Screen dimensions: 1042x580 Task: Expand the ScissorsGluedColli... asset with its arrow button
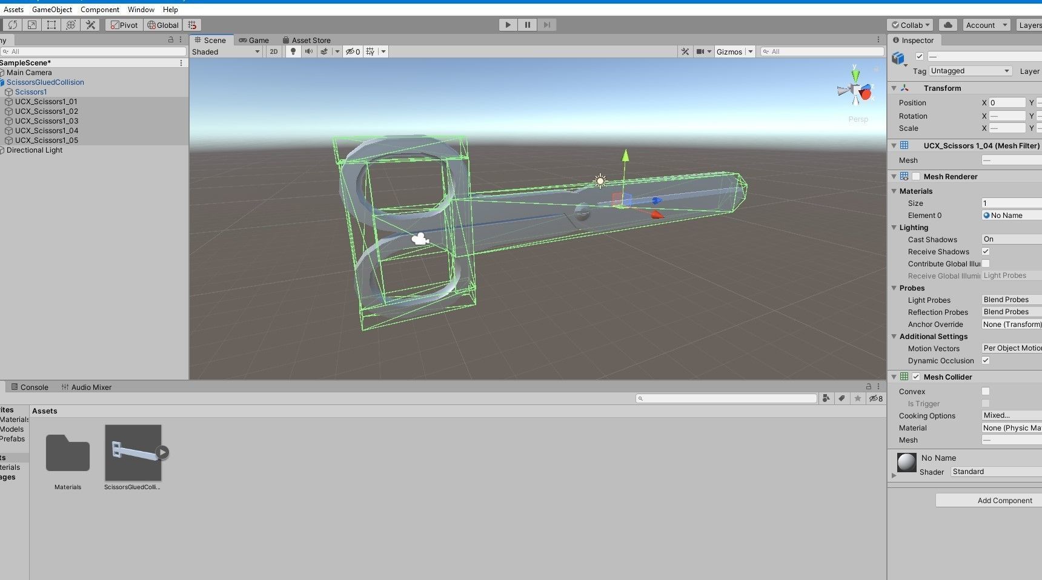(x=162, y=452)
